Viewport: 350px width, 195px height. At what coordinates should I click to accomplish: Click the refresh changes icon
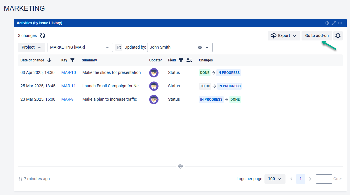click(43, 36)
